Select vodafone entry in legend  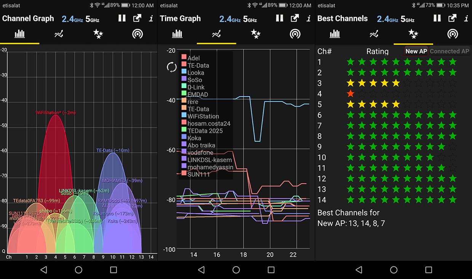197,153
